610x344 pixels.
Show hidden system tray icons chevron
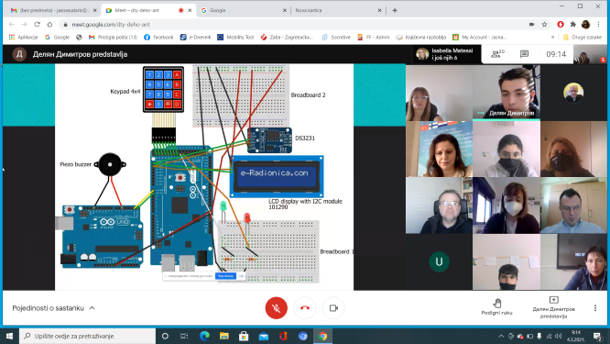click(x=501, y=336)
